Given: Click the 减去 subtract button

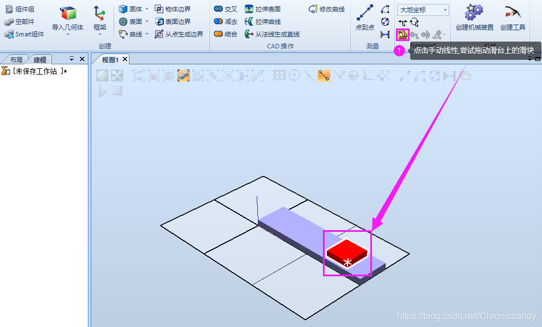Looking at the screenshot, I should tap(225, 22).
